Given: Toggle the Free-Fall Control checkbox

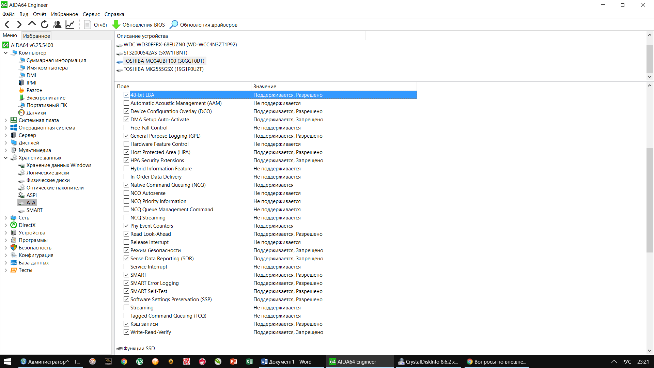Looking at the screenshot, I should (126, 128).
